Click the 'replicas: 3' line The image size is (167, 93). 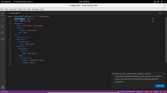(x=22, y=37)
